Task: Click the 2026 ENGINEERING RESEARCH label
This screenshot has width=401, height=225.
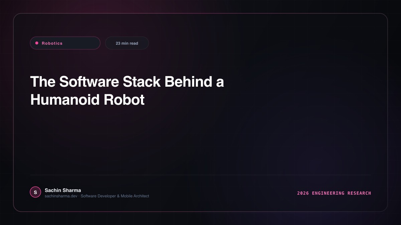Action: pyautogui.click(x=334, y=193)
